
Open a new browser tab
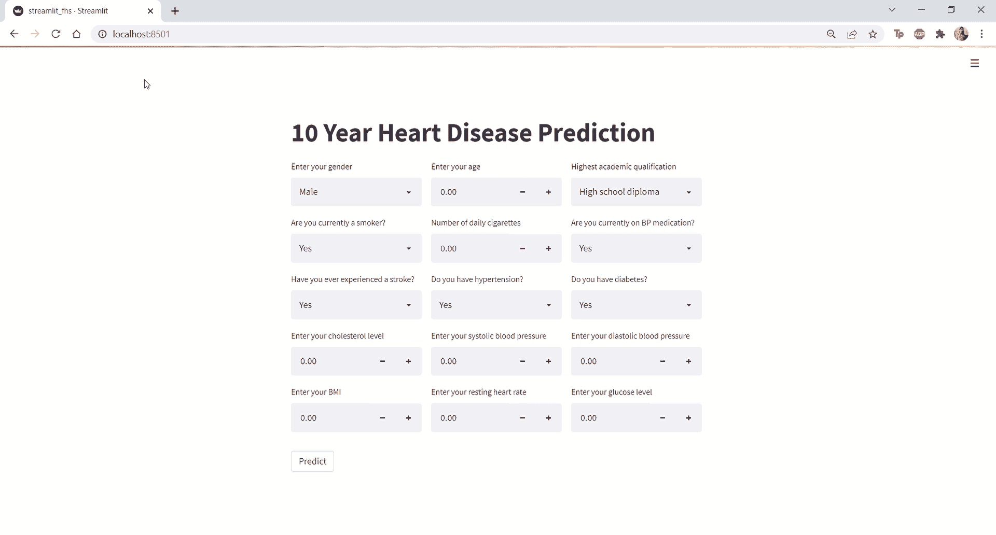point(175,11)
